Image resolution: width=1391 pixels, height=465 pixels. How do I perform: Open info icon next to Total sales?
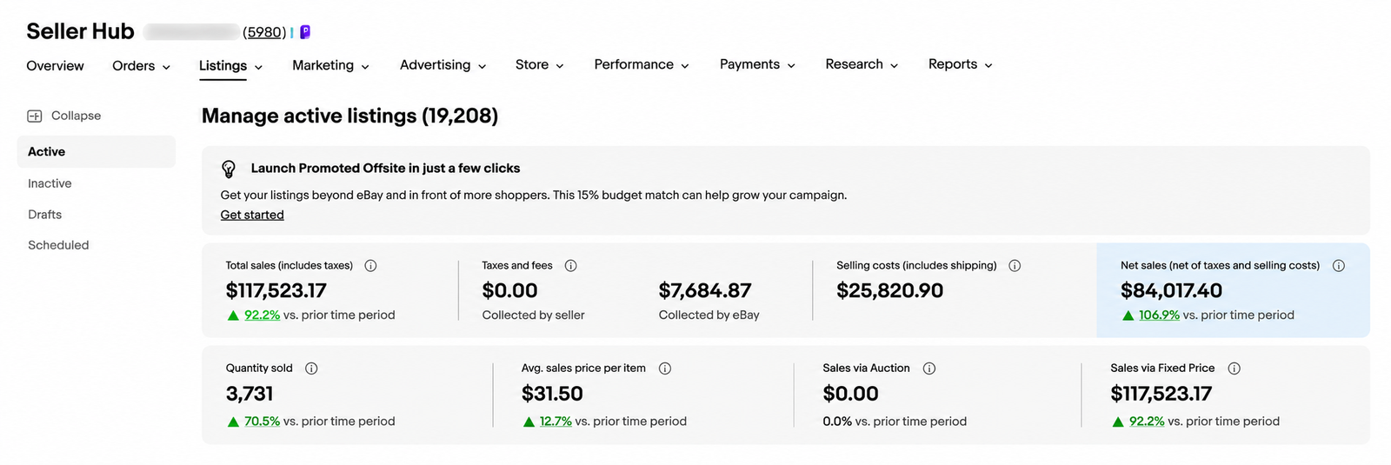pyautogui.click(x=370, y=266)
